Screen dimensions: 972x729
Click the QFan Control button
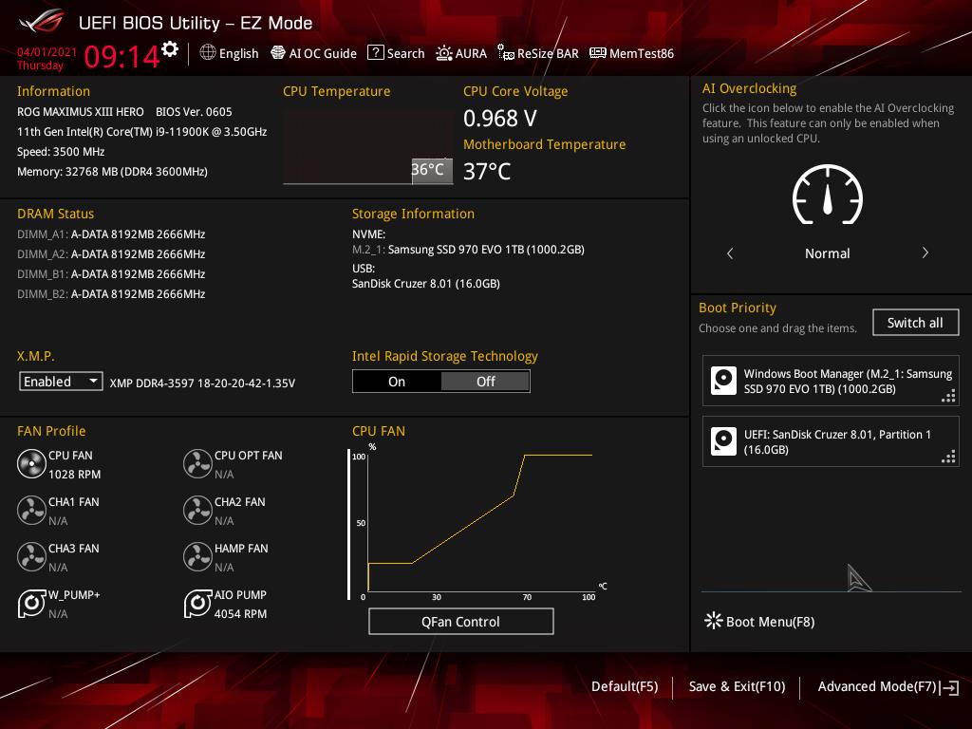pos(460,622)
